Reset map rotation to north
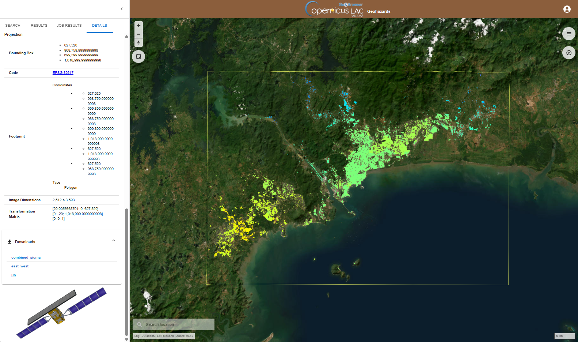The image size is (578, 342). click(138, 43)
